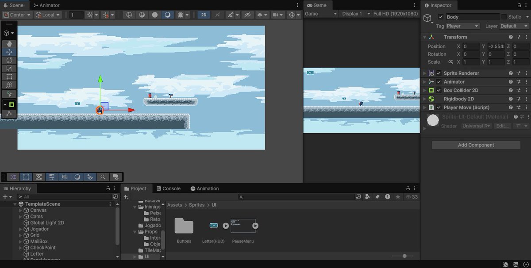Toggle scene lighting button
Viewport: 531px width, 268px height.
coord(218,15)
